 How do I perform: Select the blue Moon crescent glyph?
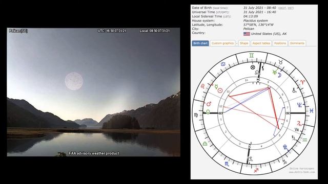[x=279, y=75]
